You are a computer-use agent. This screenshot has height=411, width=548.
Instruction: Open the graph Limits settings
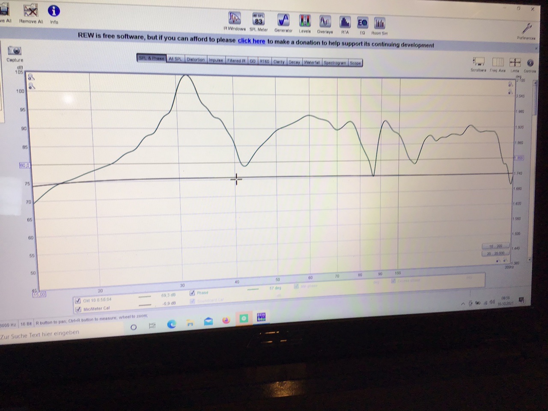coord(515,63)
